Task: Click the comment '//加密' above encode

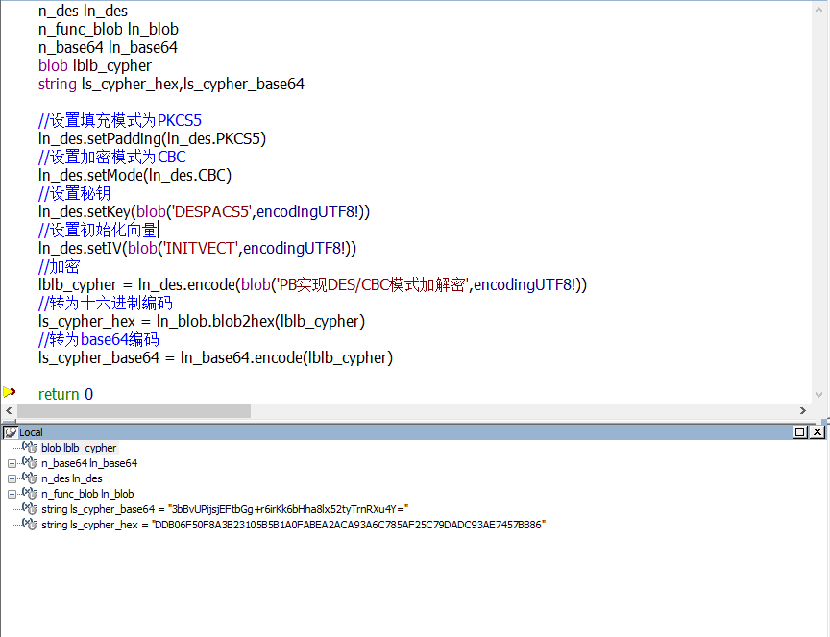Action: click(59, 267)
